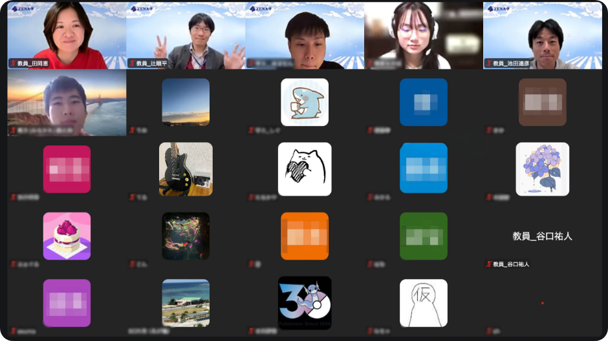Click the sunset sky avatar thumbnail
Viewport: 608px width, 341px height.
pos(186,102)
